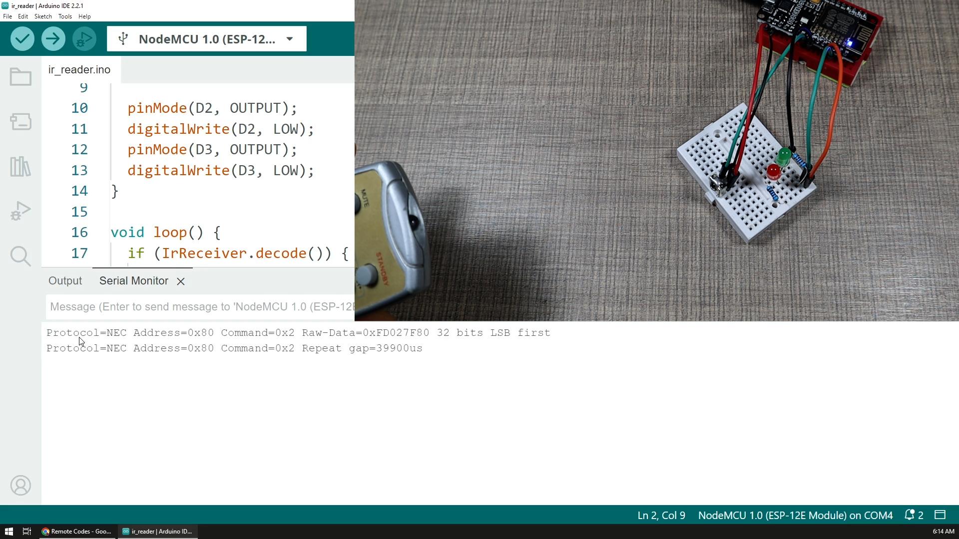
Task: Open the Tools menu
Action: [64, 16]
